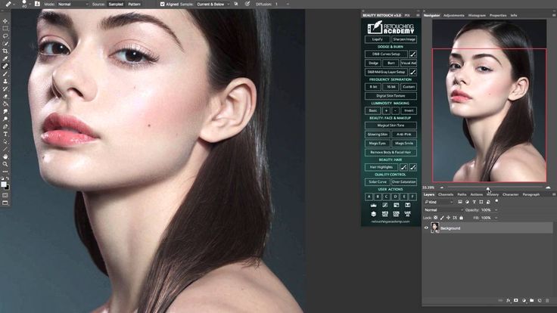Click the Navigator zoom slider handle

coord(488,188)
